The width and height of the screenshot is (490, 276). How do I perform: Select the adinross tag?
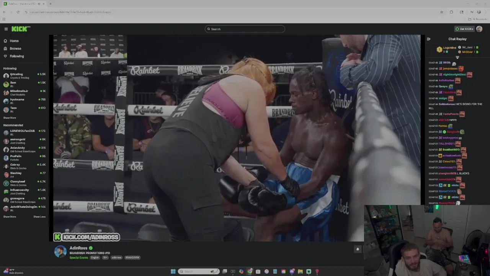pyautogui.click(x=116, y=258)
